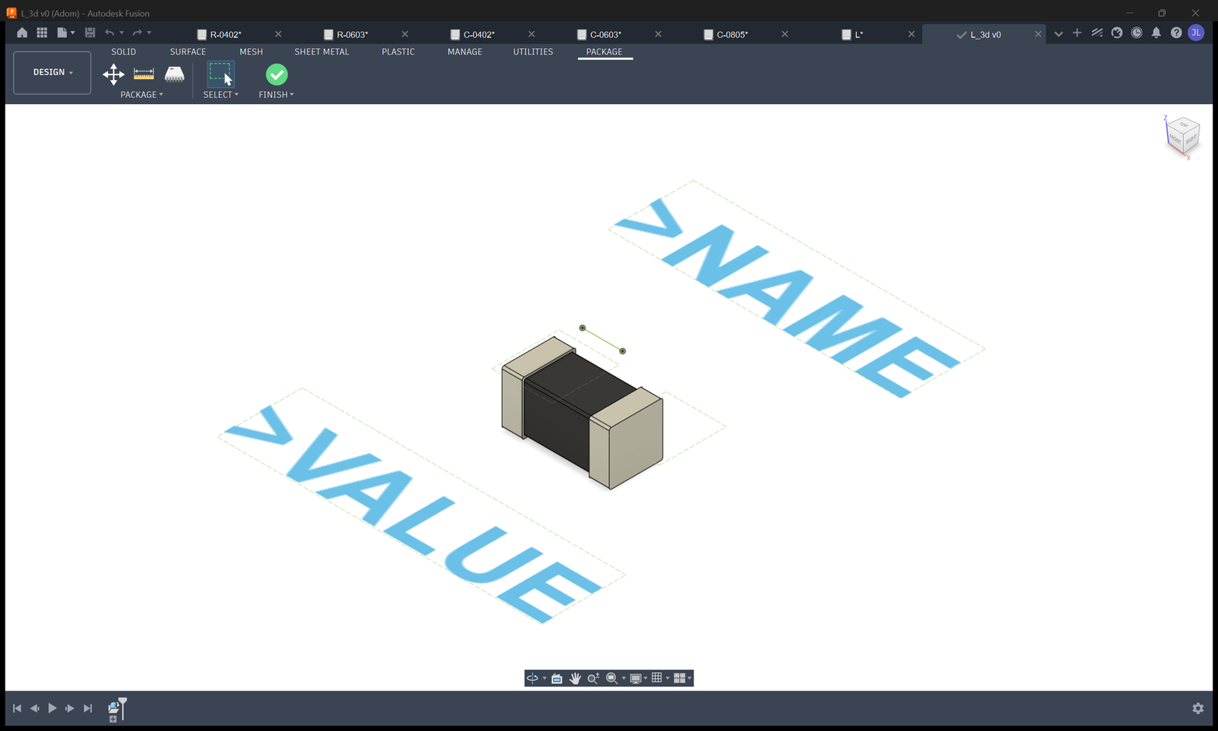This screenshot has height=731, width=1218.
Task: Jump timeline to the end
Action: [x=88, y=708]
